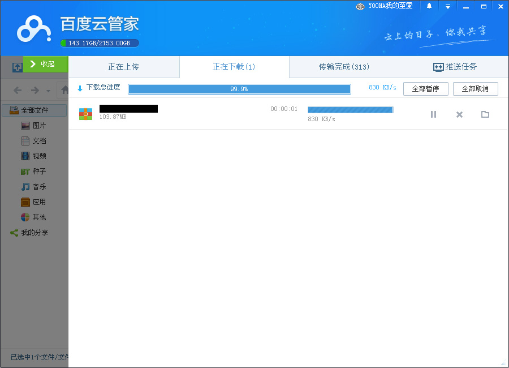This screenshot has width=509, height=368.
Task: Open the navigation history dropdown arrow
Action: click(48, 91)
